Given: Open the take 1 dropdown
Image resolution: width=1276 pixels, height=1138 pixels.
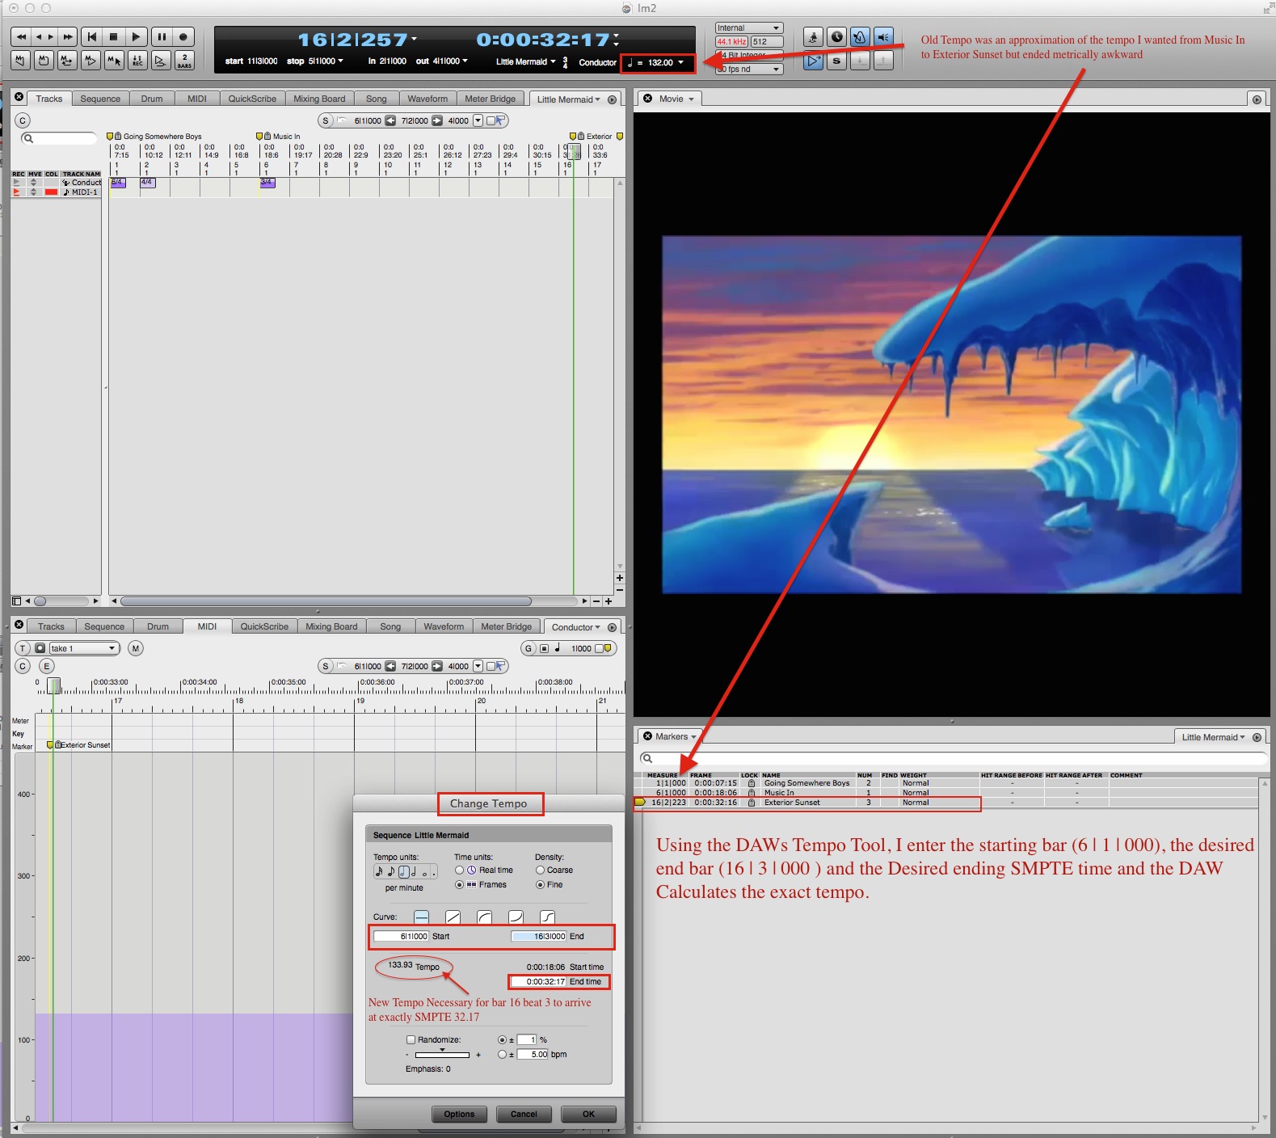Looking at the screenshot, I should click(x=83, y=648).
